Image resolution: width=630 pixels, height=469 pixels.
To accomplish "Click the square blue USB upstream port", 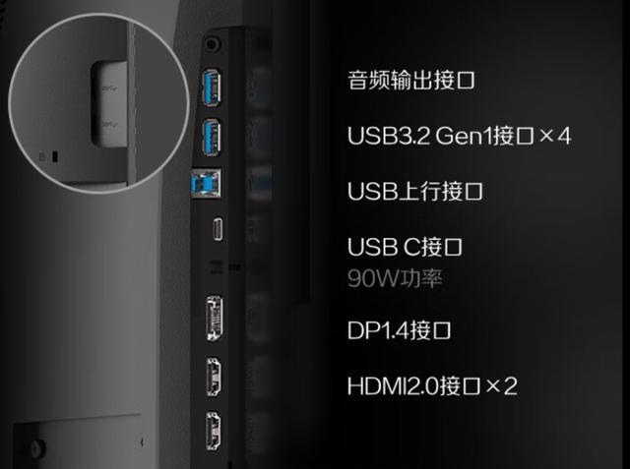I will 206,183.
